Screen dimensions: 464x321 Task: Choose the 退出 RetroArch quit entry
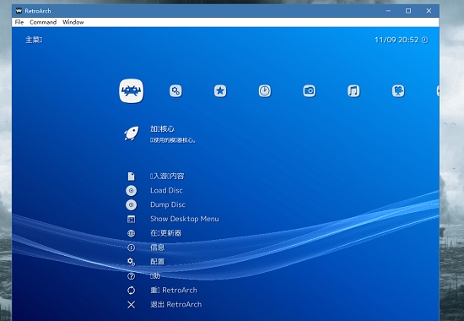[176, 304]
